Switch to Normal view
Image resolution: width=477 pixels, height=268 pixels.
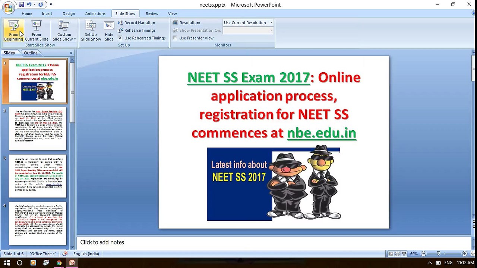(391, 254)
